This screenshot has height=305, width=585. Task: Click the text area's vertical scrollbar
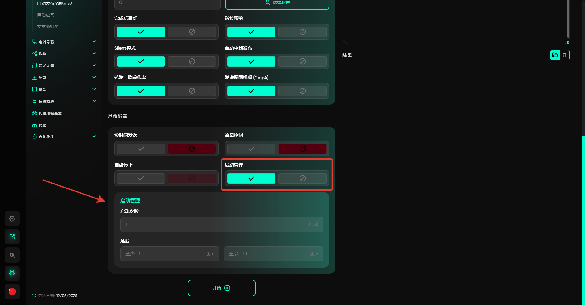[568, 18]
